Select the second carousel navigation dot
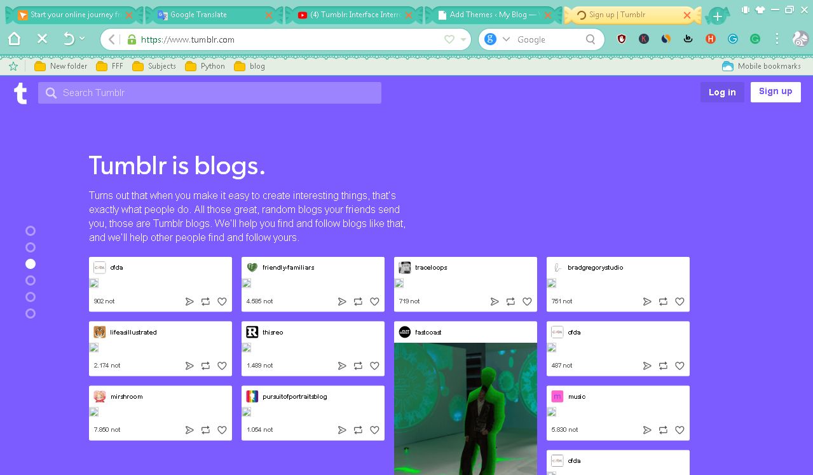 coord(30,247)
